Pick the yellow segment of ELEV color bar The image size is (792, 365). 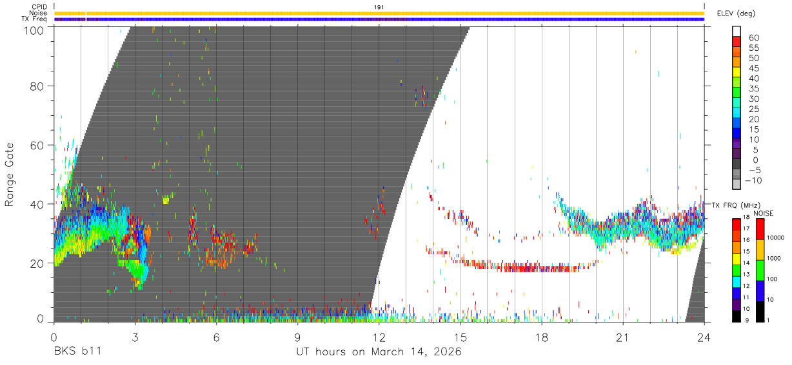click(737, 71)
